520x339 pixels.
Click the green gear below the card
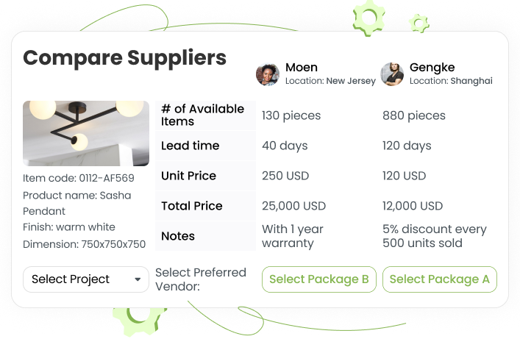coord(139,321)
